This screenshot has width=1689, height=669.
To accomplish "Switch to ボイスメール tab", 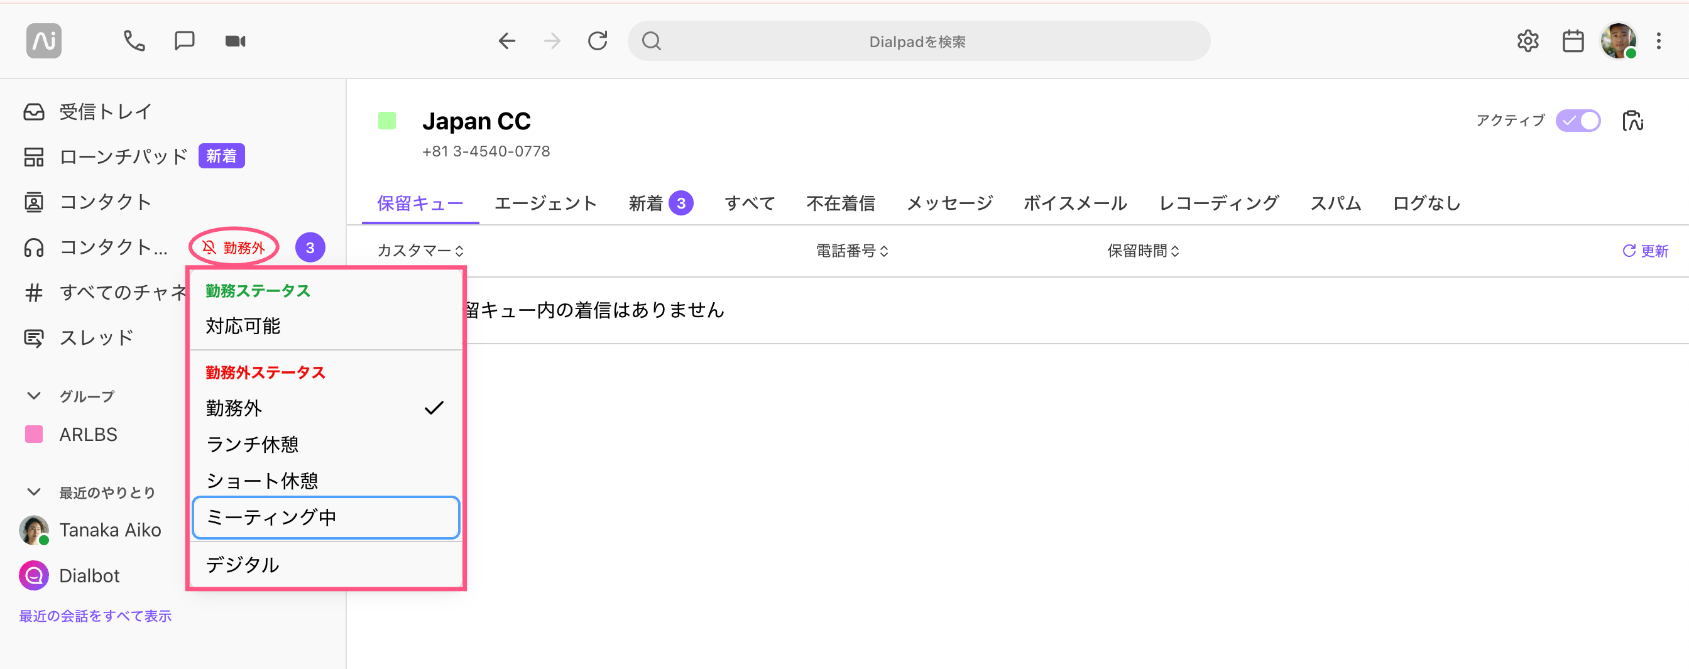I will (1075, 204).
